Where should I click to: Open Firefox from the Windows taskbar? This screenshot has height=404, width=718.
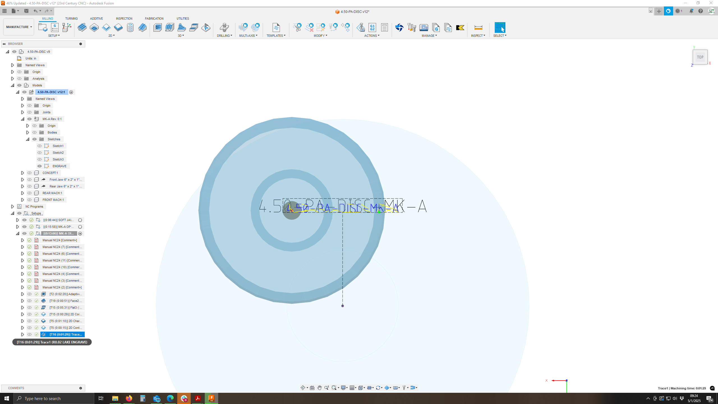(x=129, y=398)
